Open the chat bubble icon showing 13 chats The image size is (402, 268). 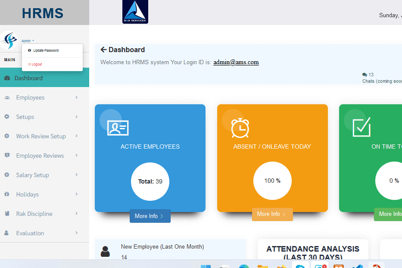365,74
